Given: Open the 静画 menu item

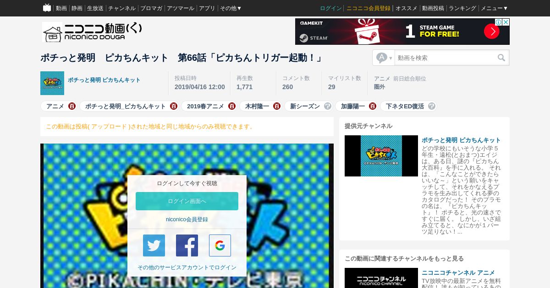Looking at the screenshot, I should [77, 8].
